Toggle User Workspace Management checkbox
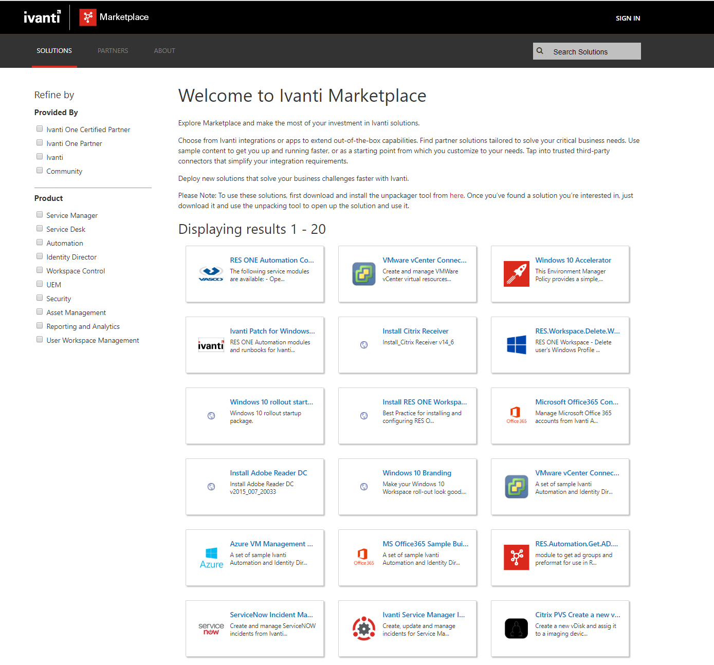The height and width of the screenshot is (665, 714). (x=40, y=339)
